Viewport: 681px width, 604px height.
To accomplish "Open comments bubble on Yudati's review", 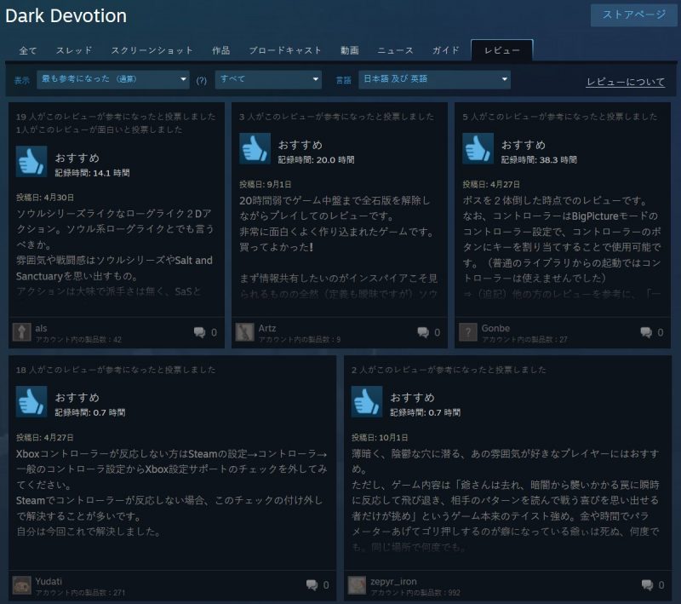I will [312, 585].
